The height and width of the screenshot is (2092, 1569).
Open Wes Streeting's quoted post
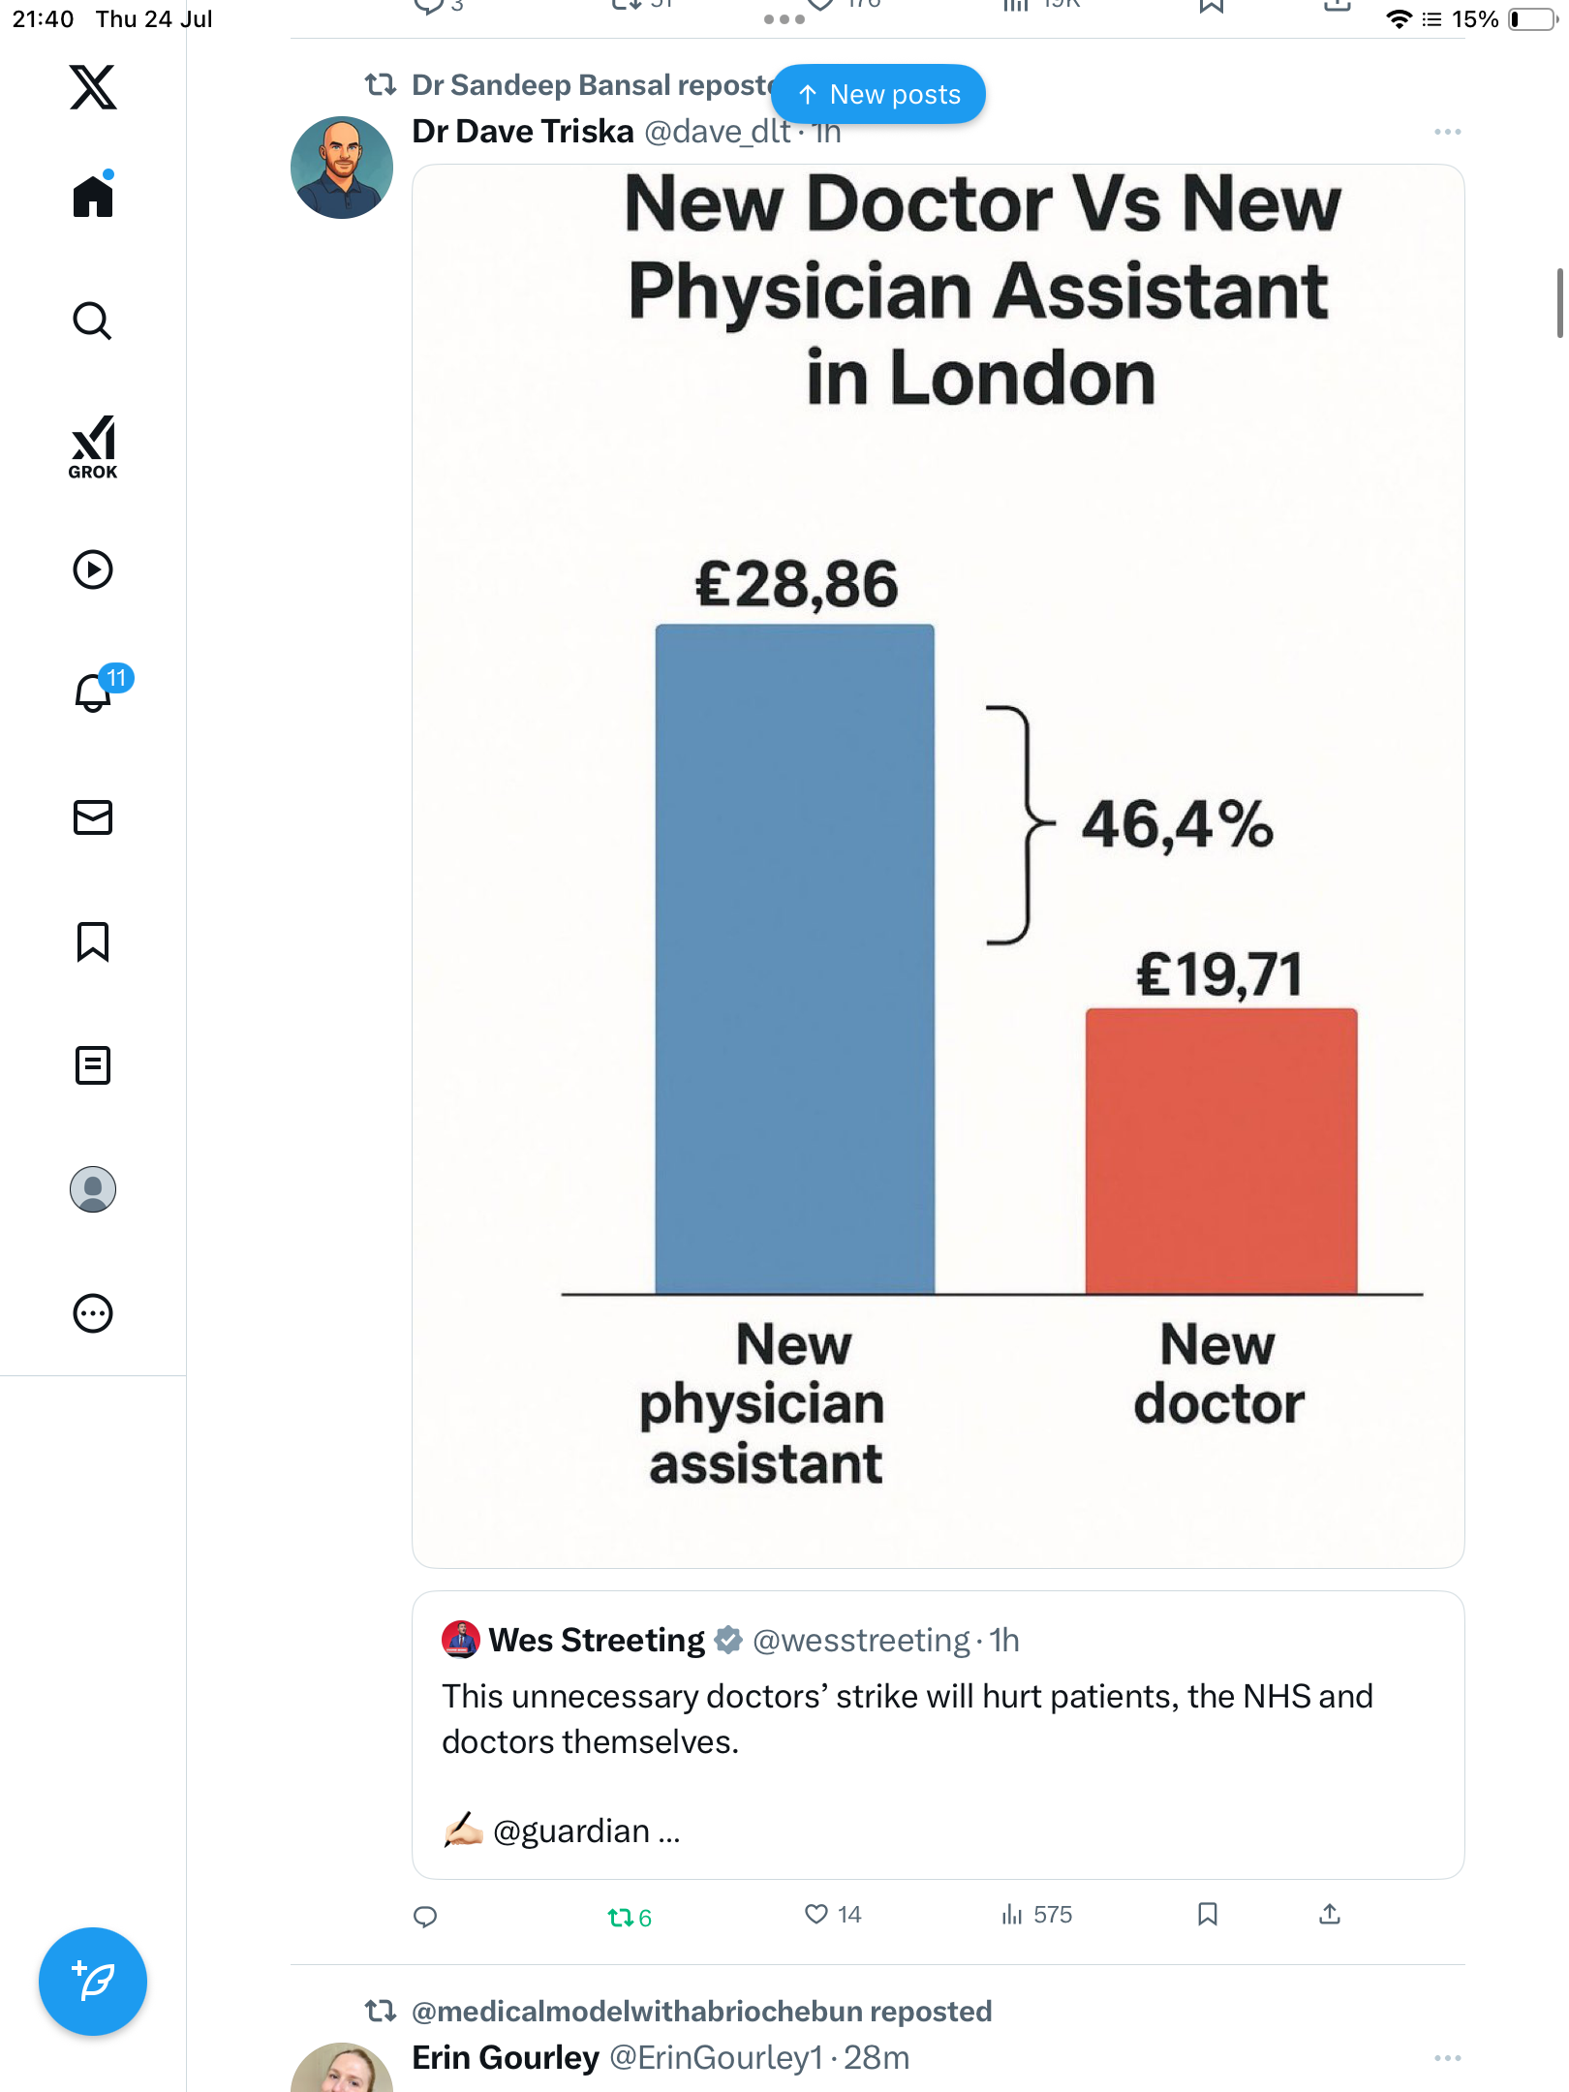coord(938,1735)
